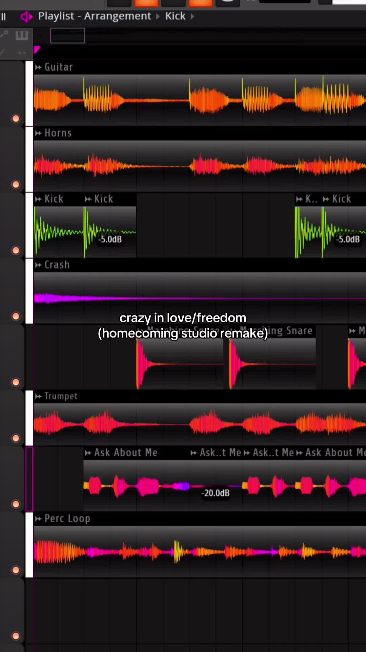Click the magenta playhead marker on the timeline
The image size is (366, 652).
point(37,50)
